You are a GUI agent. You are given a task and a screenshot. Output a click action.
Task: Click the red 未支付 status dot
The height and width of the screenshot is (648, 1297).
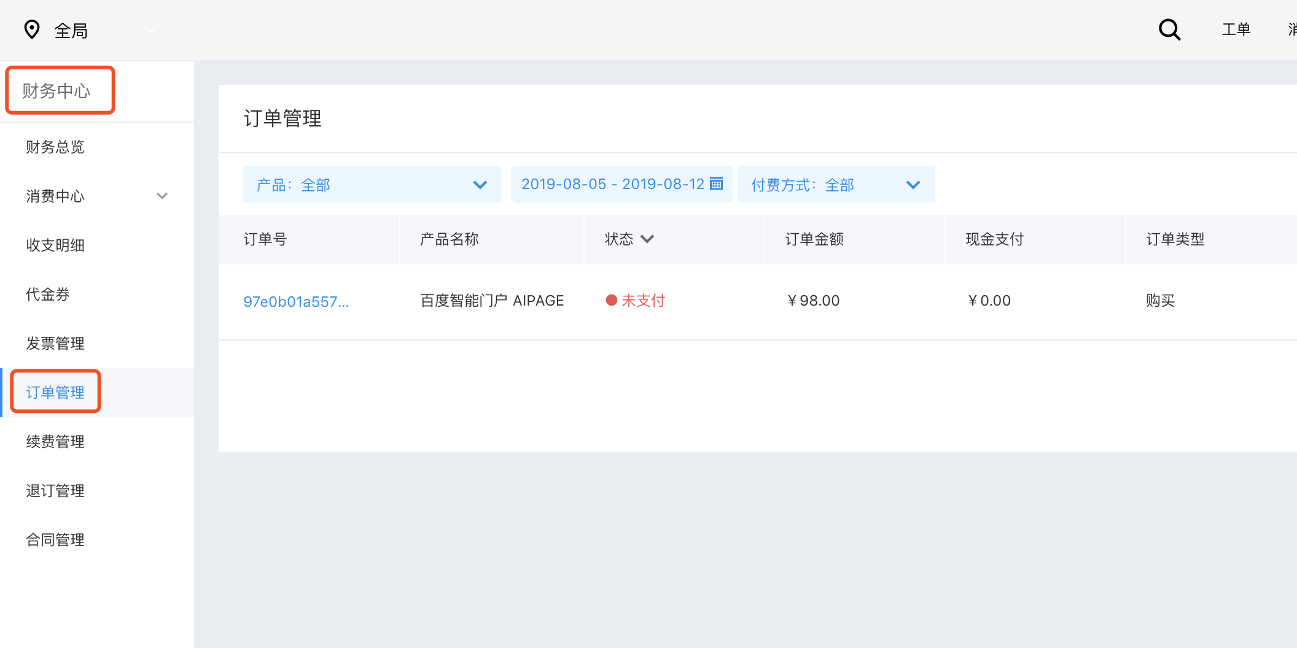pyautogui.click(x=610, y=300)
